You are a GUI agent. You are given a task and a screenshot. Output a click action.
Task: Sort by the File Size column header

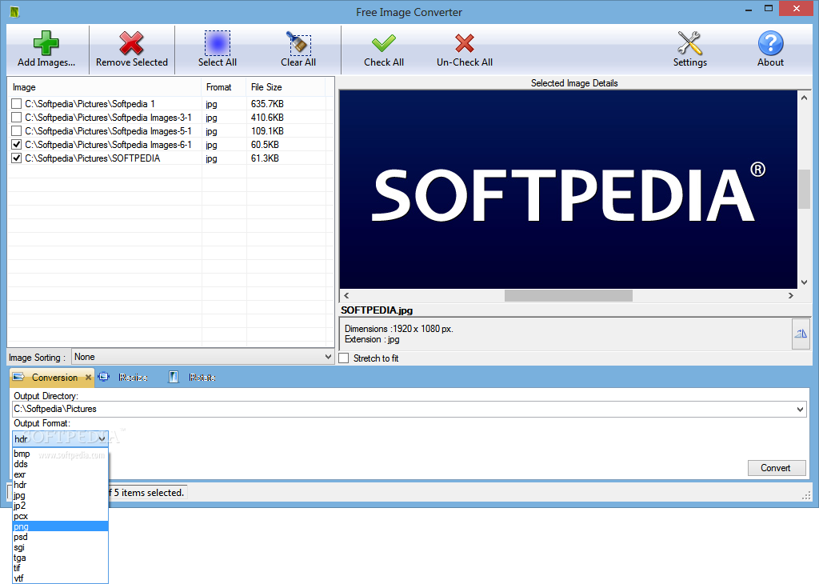(286, 87)
